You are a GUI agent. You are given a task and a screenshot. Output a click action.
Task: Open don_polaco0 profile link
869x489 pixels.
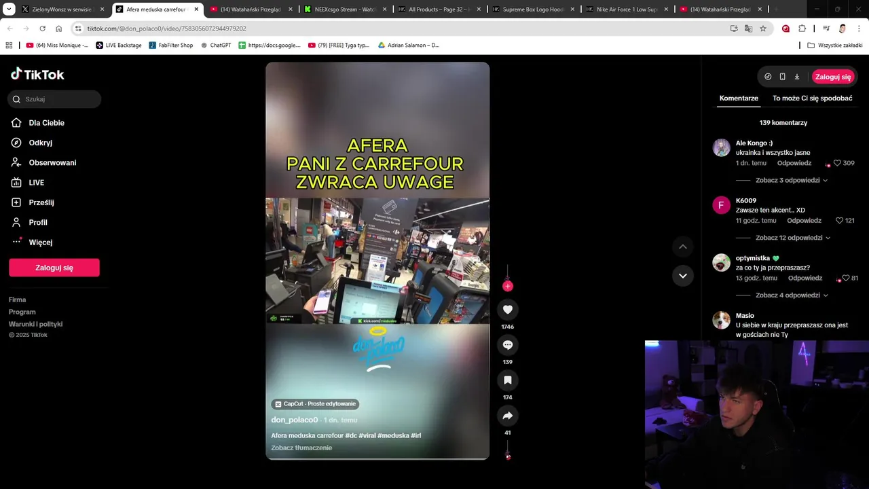[295, 420]
